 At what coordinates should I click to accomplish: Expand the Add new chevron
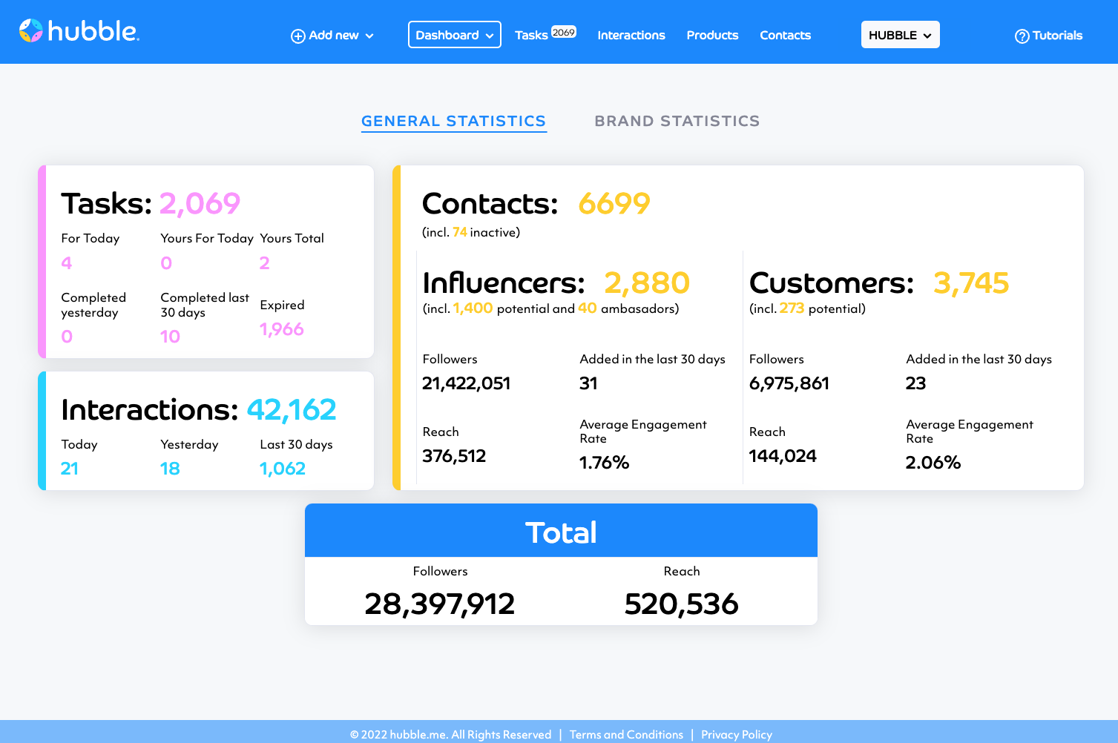click(369, 36)
